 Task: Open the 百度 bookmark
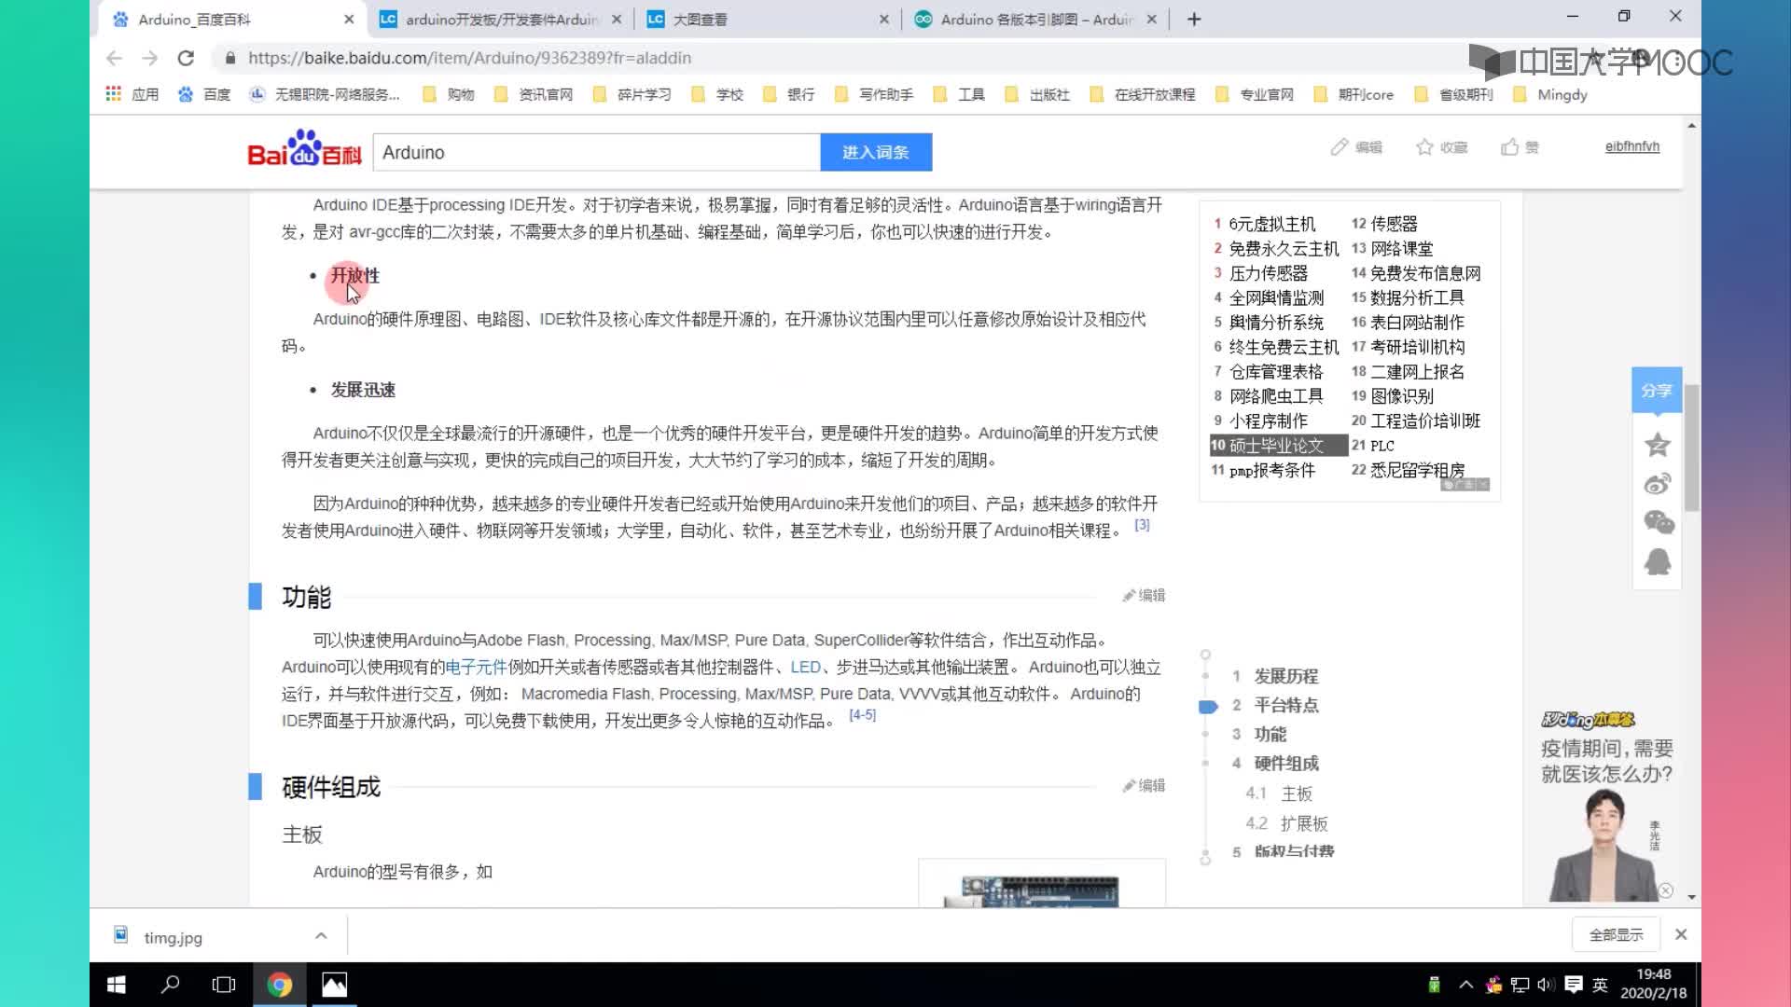pos(204,94)
